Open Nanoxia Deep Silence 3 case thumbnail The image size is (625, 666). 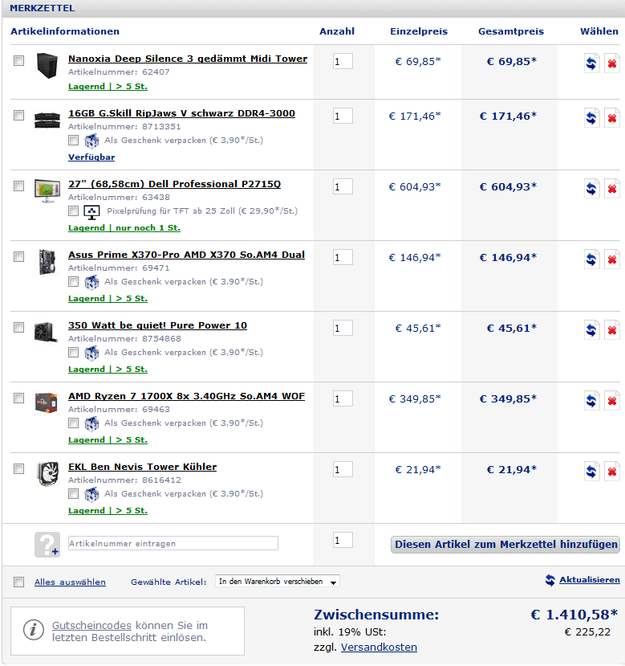click(47, 65)
